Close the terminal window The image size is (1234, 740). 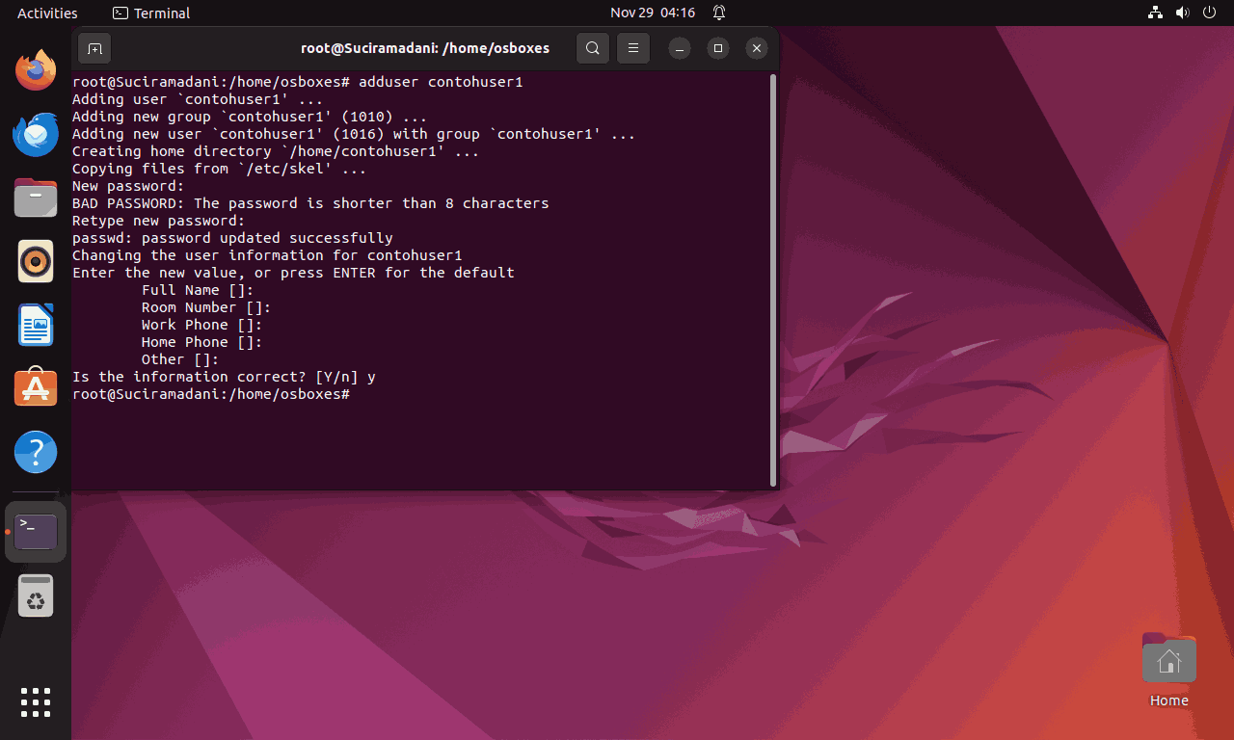point(757,48)
